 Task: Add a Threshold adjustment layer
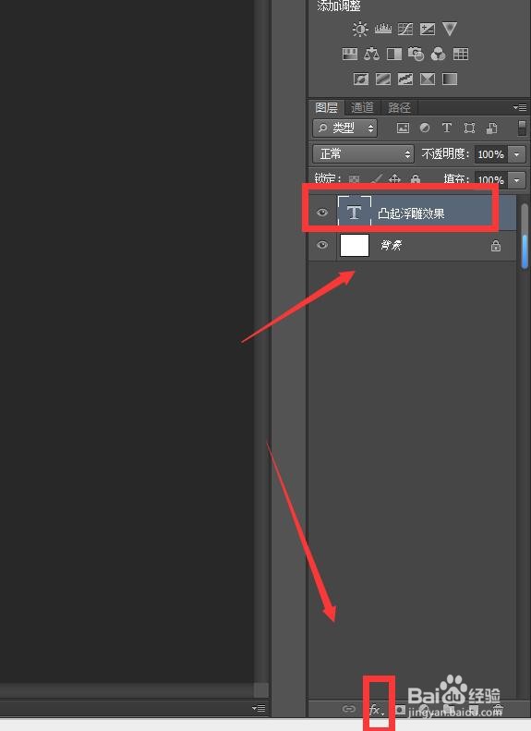[x=404, y=79]
